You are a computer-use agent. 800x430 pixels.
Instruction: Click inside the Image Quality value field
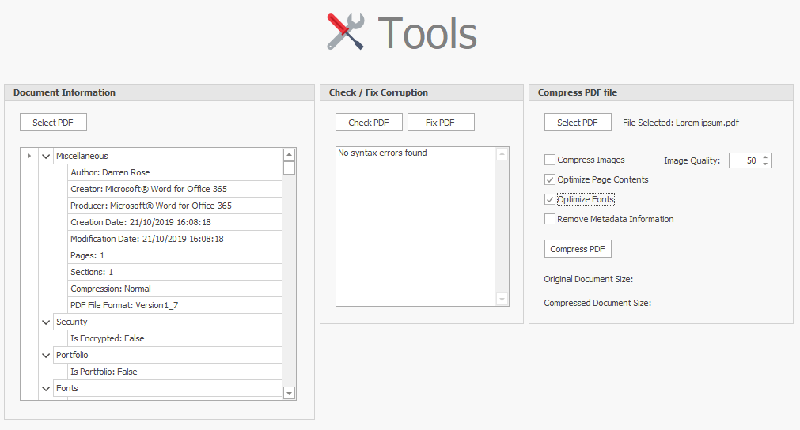[x=744, y=160]
